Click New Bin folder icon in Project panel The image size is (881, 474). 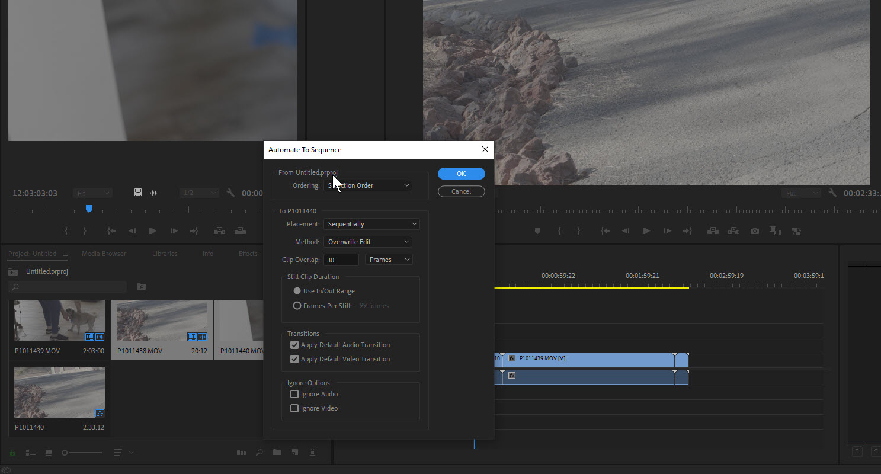(277, 453)
